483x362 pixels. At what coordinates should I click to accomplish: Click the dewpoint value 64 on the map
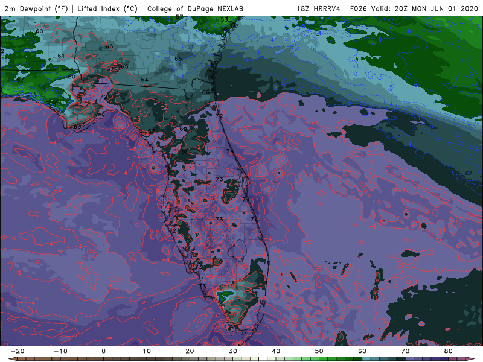point(144,80)
